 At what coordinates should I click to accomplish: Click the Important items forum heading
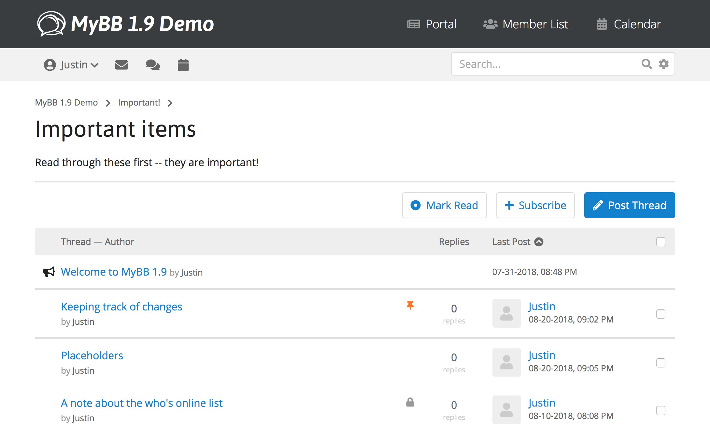click(x=115, y=129)
